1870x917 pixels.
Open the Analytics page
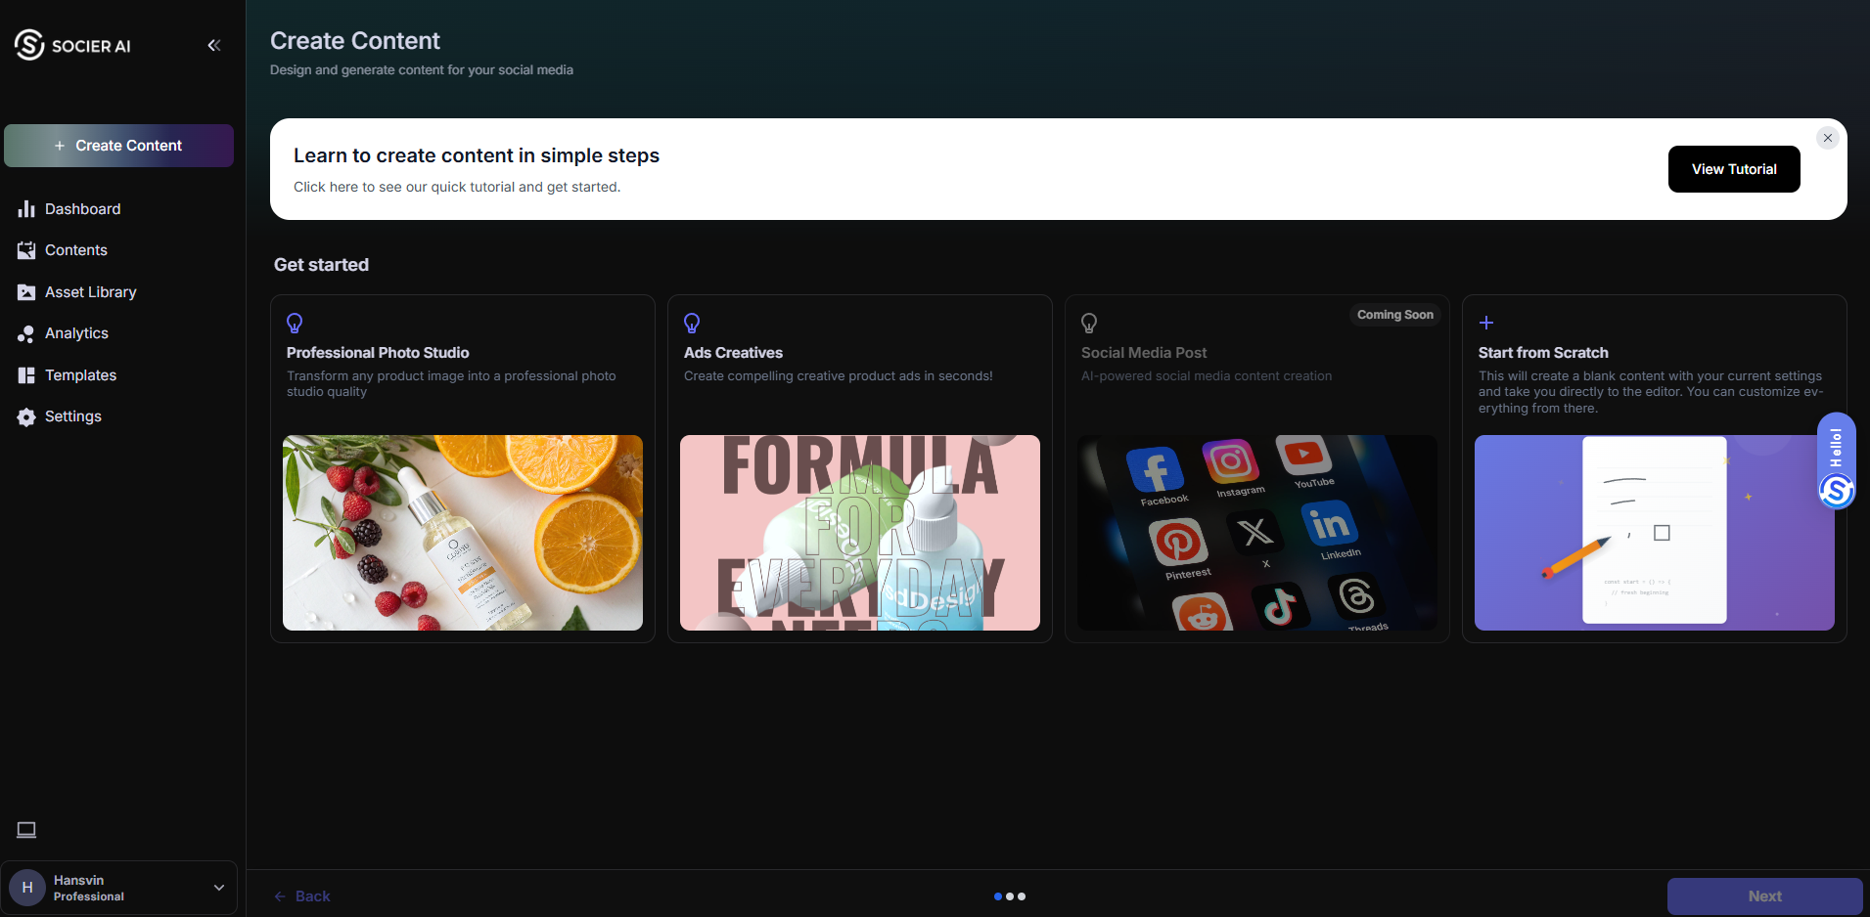click(x=76, y=333)
